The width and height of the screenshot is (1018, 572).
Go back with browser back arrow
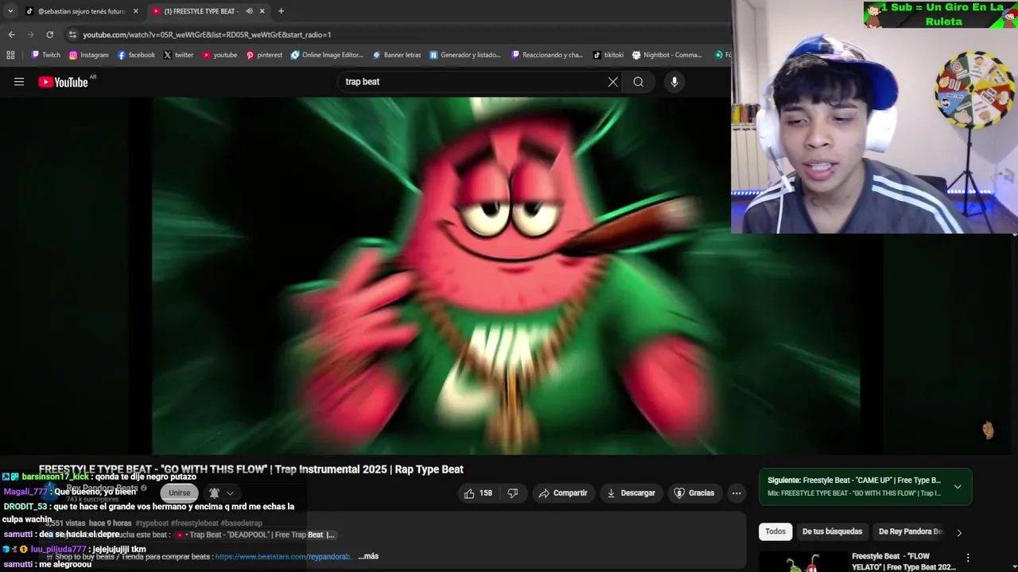tap(11, 35)
